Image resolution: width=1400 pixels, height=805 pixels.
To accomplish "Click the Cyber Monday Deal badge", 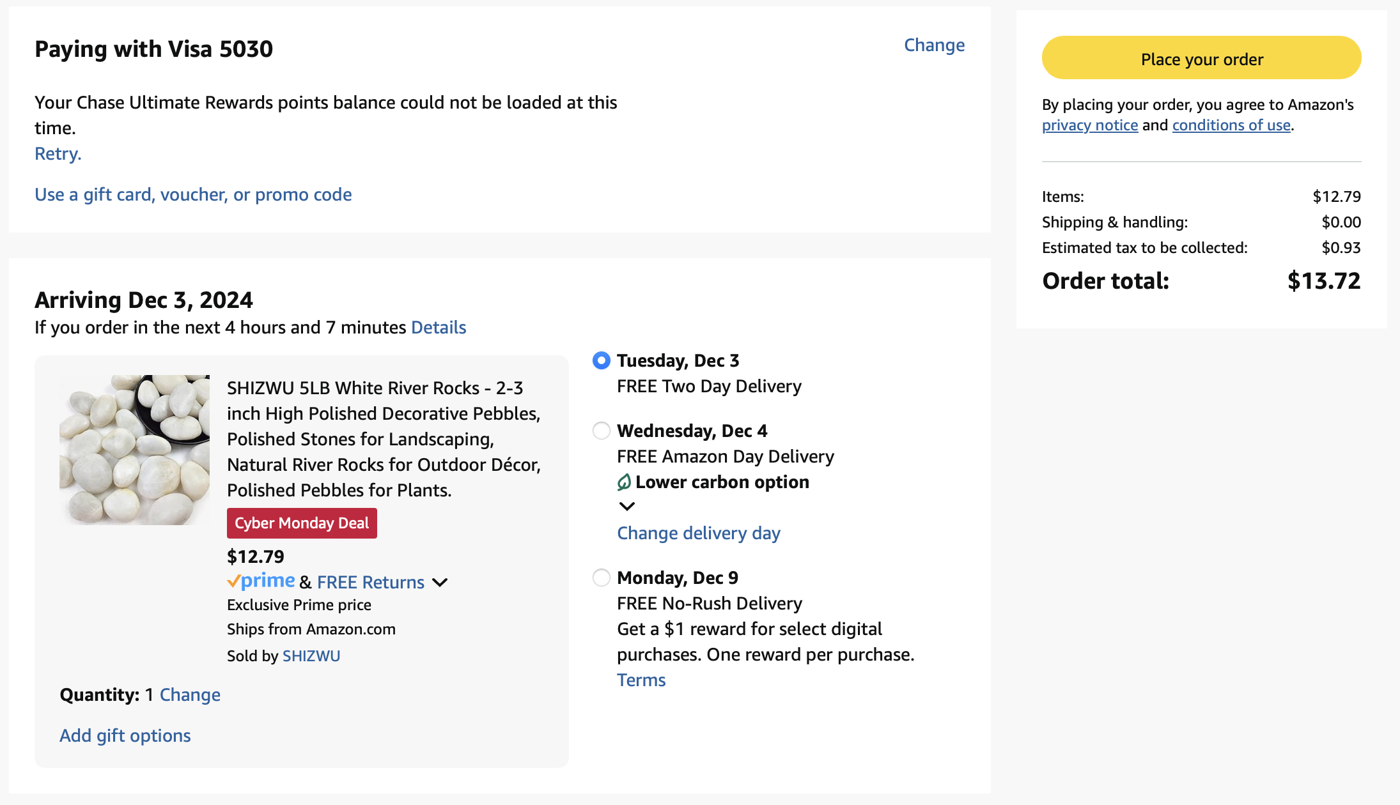I will (x=302, y=523).
